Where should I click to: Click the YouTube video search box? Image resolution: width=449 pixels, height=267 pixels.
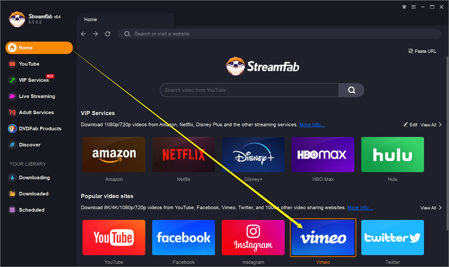point(249,90)
